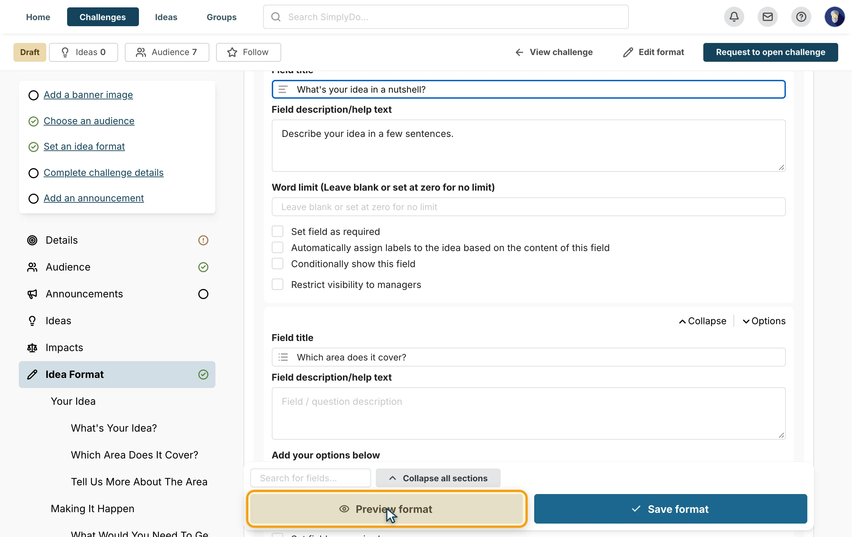Click the Search SimplyDo field
Image resolution: width=859 pixels, height=537 pixels.
(446, 17)
